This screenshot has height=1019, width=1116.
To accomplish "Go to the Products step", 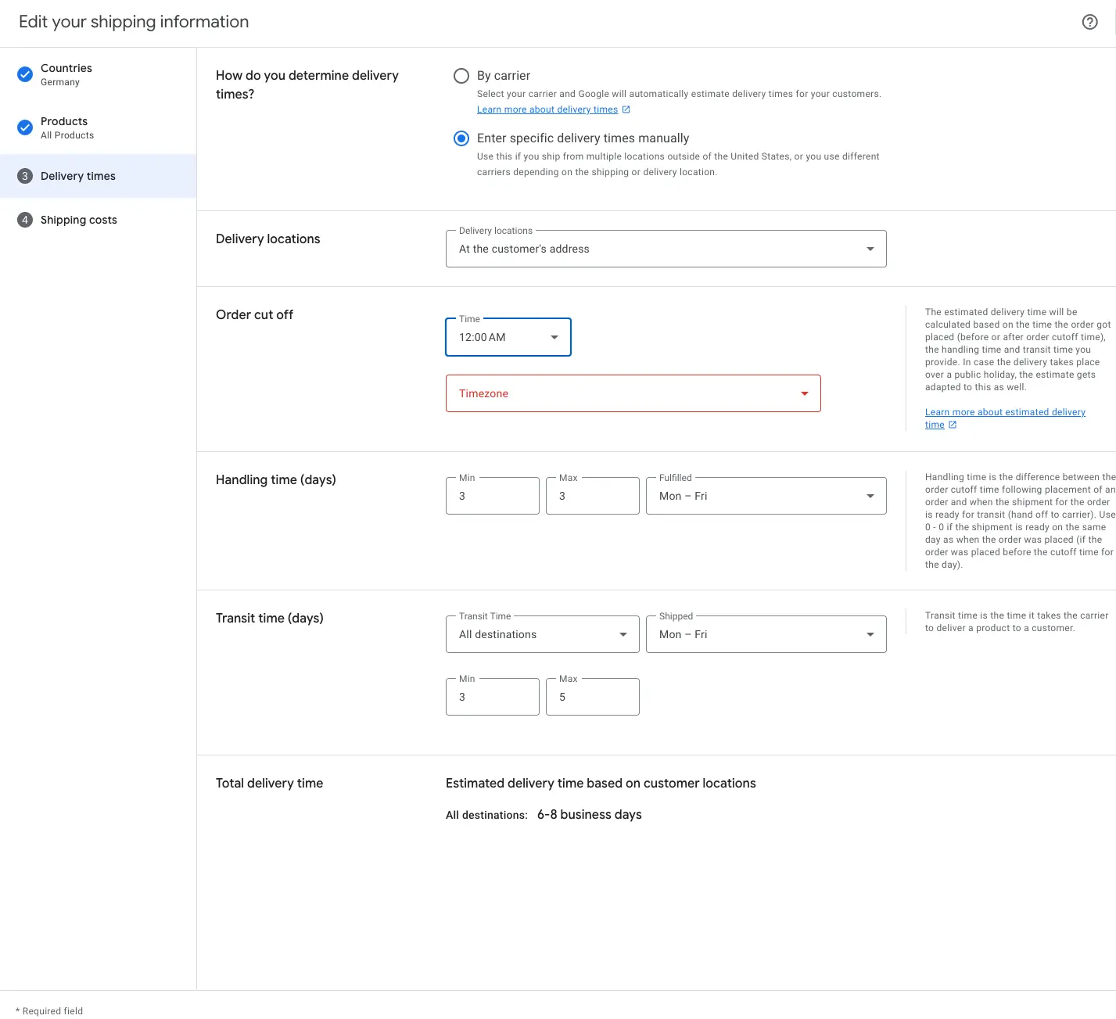I will [98, 127].
